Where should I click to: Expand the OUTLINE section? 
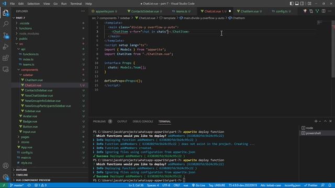[50, 170]
